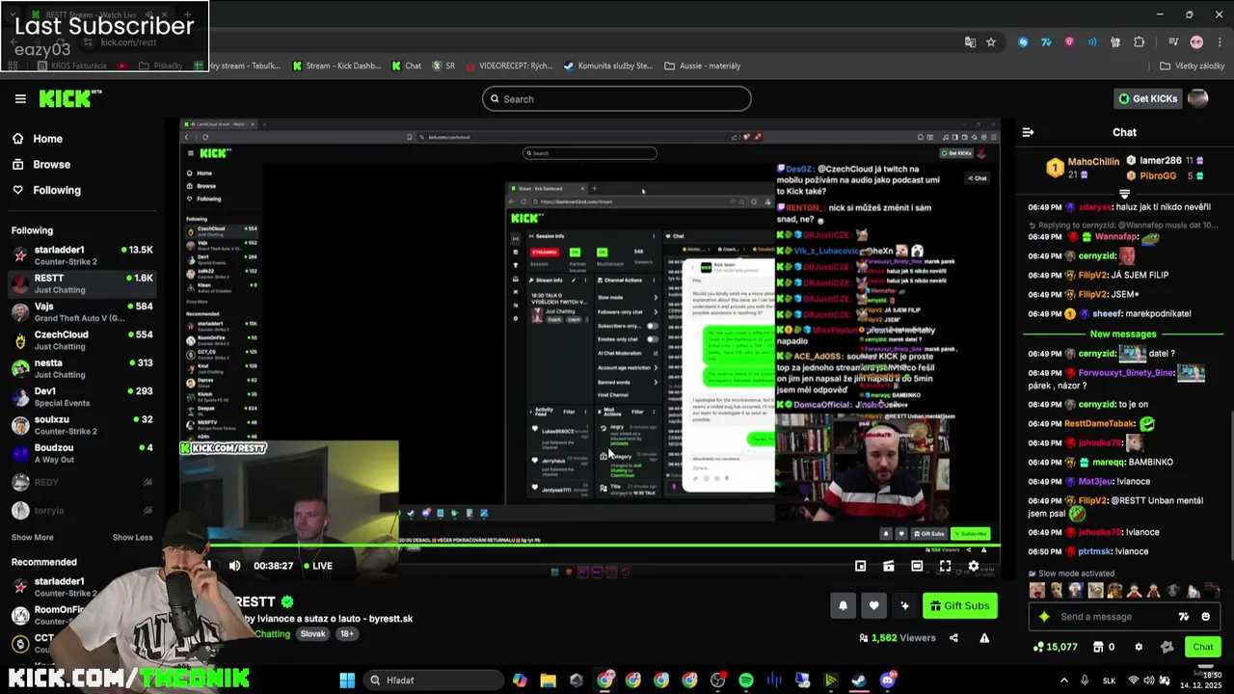Open Vajs channel in Following list
This screenshot has width=1234, height=694.
click(x=82, y=311)
